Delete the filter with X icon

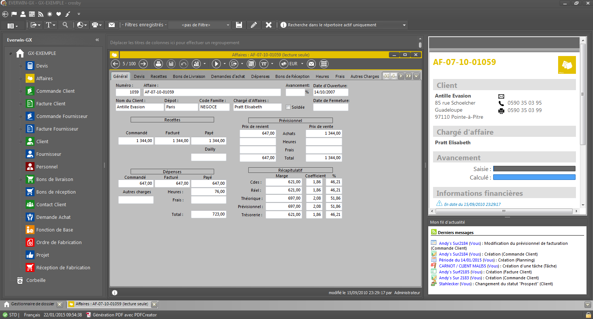269,25
